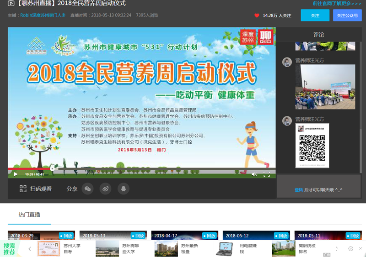Open the 前往官网了解更多 link
This screenshot has width=366, height=257.
(337, 4)
